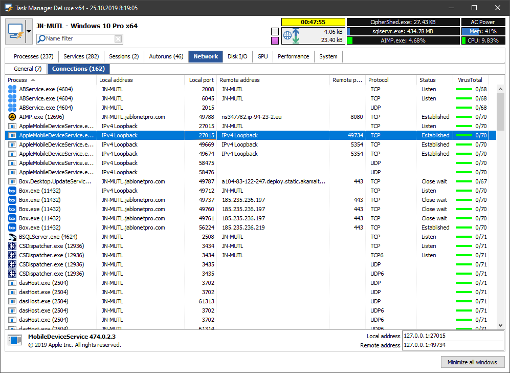
Task: Click the Mem: 41% indicator
Action: point(483,31)
